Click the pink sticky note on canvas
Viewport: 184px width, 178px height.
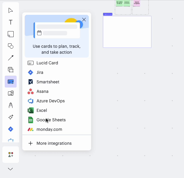pyautogui.click(x=137, y=3)
